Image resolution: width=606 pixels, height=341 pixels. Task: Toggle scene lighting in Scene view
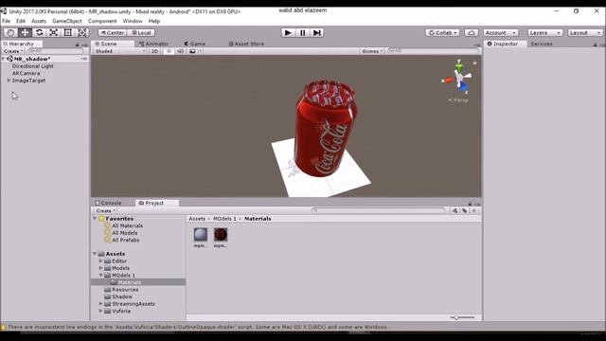[x=169, y=51]
